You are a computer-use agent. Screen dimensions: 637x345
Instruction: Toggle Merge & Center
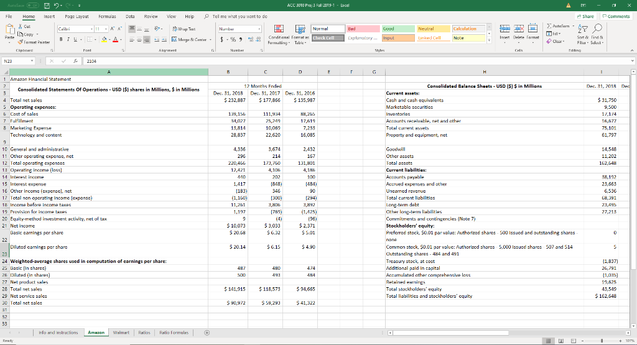point(189,40)
